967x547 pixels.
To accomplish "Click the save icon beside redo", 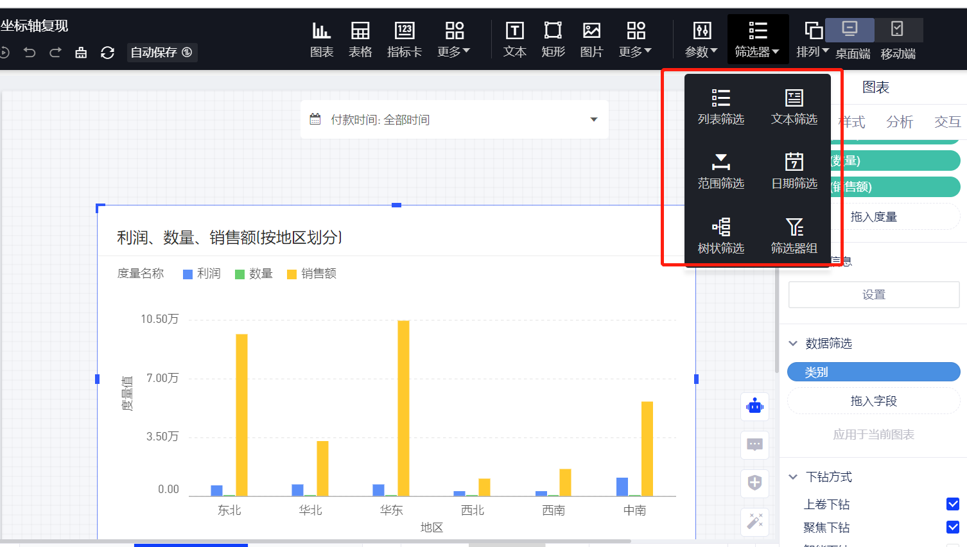I will point(81,53).
